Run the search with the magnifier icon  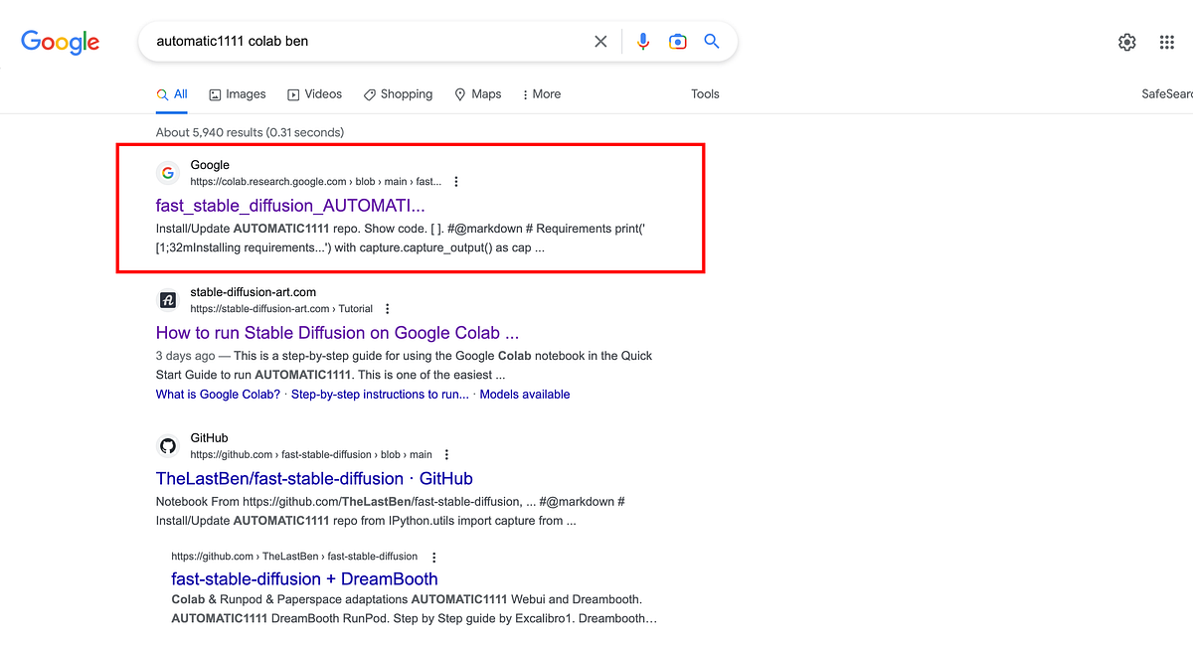[711, 41]
